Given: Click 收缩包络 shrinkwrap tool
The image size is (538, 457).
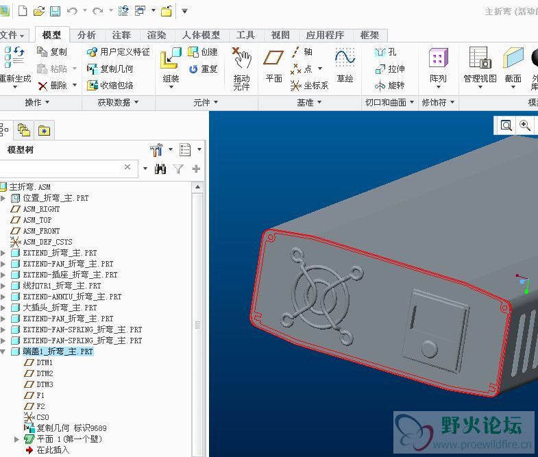Looking at the screenshot, I should (110, 86).
